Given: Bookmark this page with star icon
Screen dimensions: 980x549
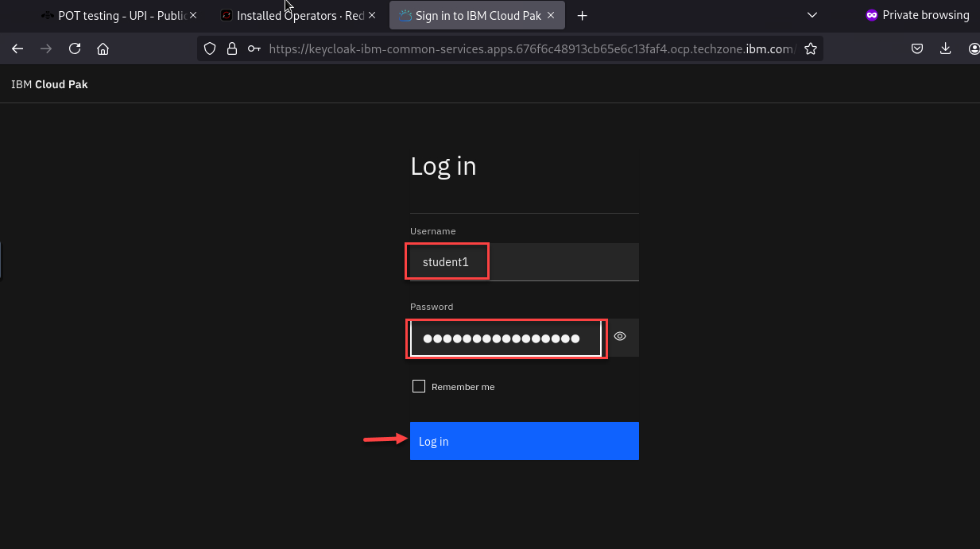Looking at the screenshot, I should 810,48.
